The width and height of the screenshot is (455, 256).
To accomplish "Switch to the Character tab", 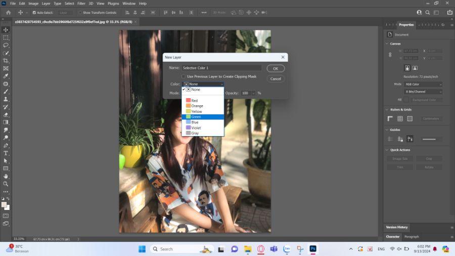I will (x=393, y=237).
